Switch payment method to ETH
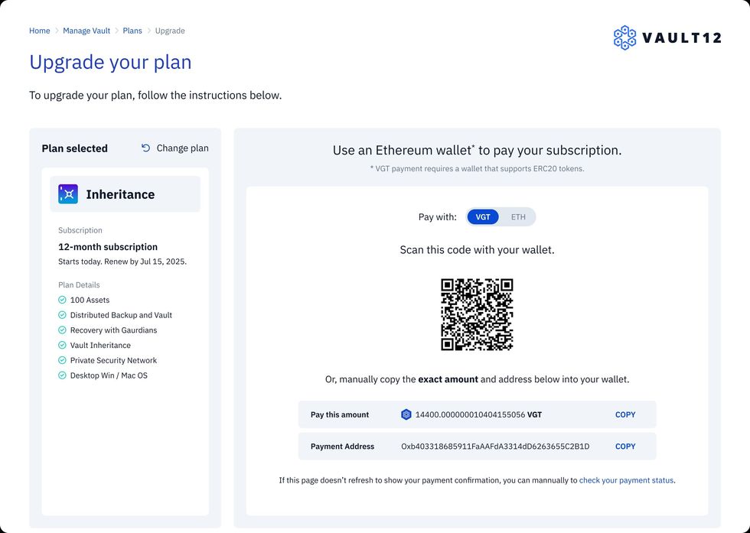 (x=518, y=217)
